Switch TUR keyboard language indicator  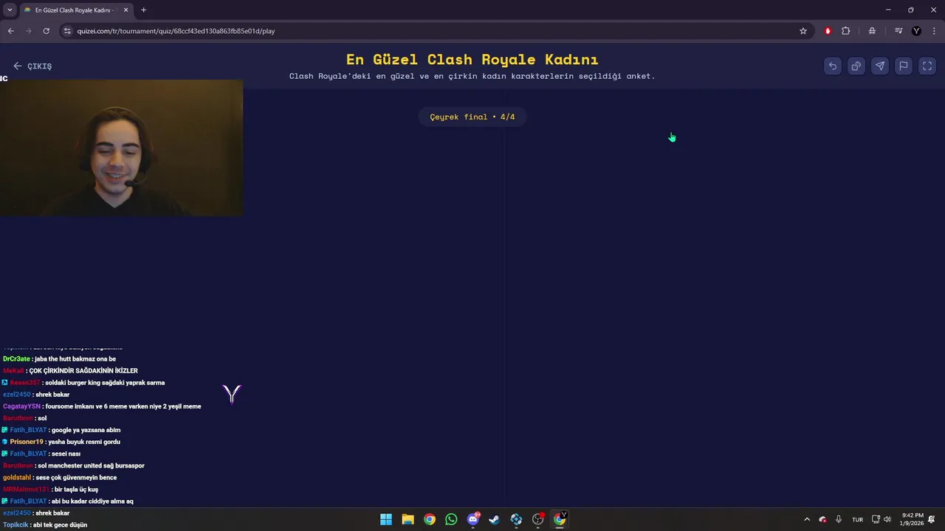tap(857, 519)
